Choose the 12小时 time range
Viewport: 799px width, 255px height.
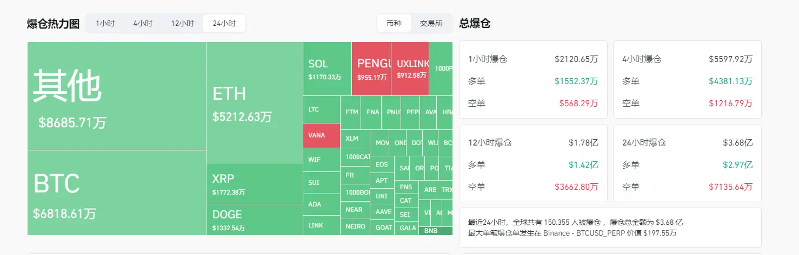(182, 24)
